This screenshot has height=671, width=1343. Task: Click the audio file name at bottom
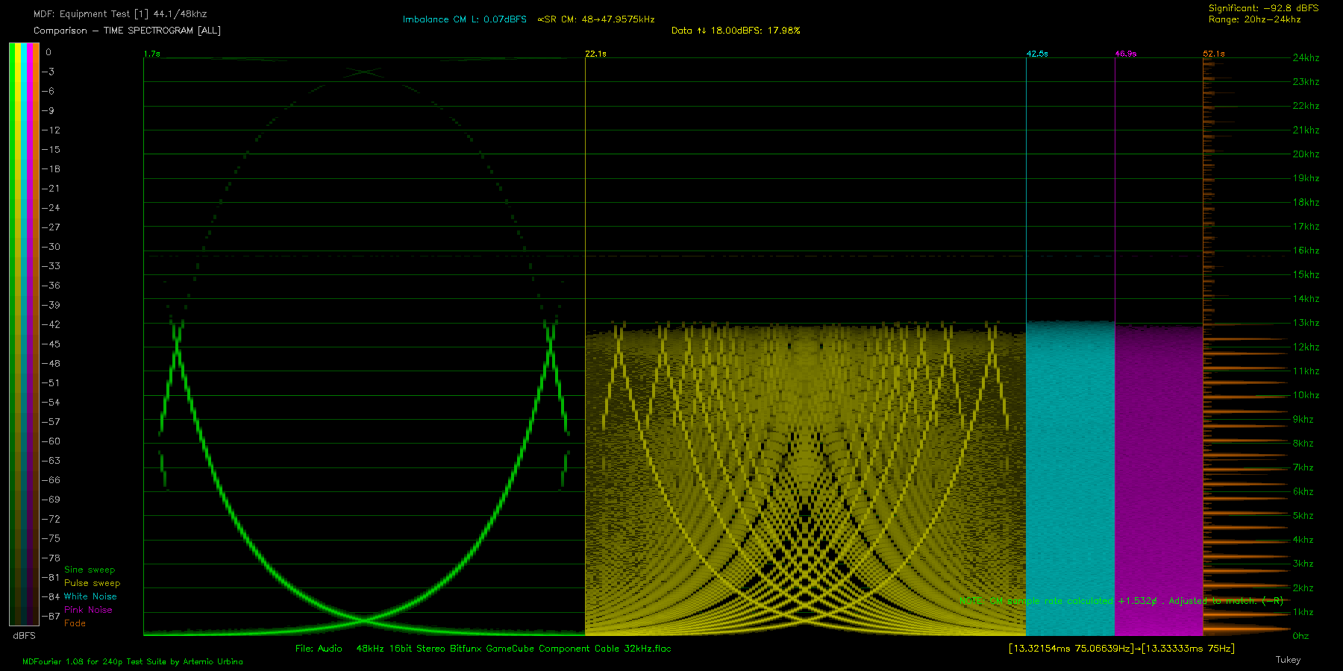[x=483, y=649]
